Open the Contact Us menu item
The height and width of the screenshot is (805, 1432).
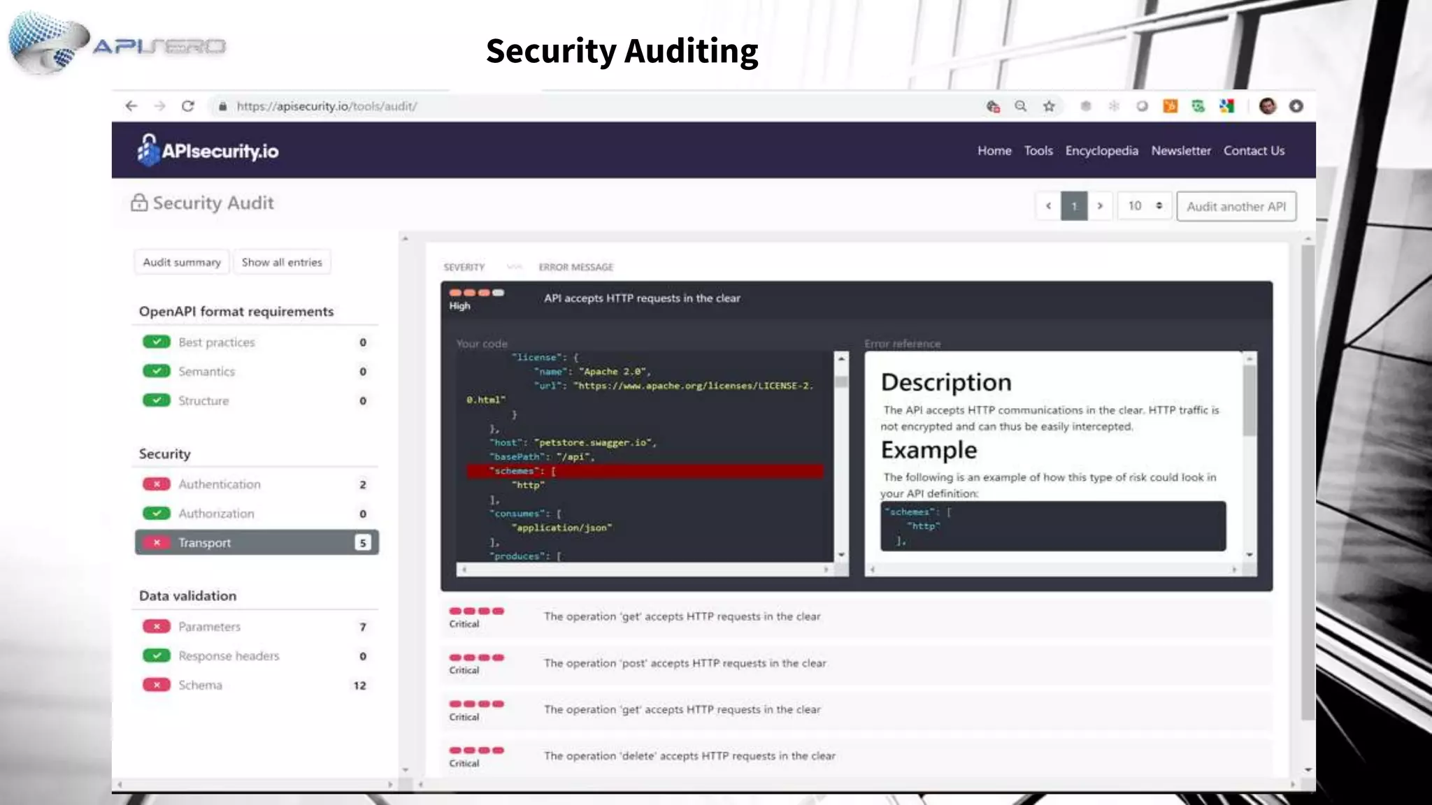1254,151
